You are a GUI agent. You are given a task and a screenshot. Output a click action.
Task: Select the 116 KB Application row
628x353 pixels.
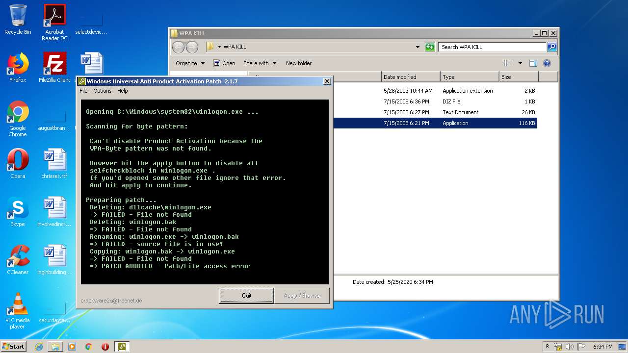point(435,123)
